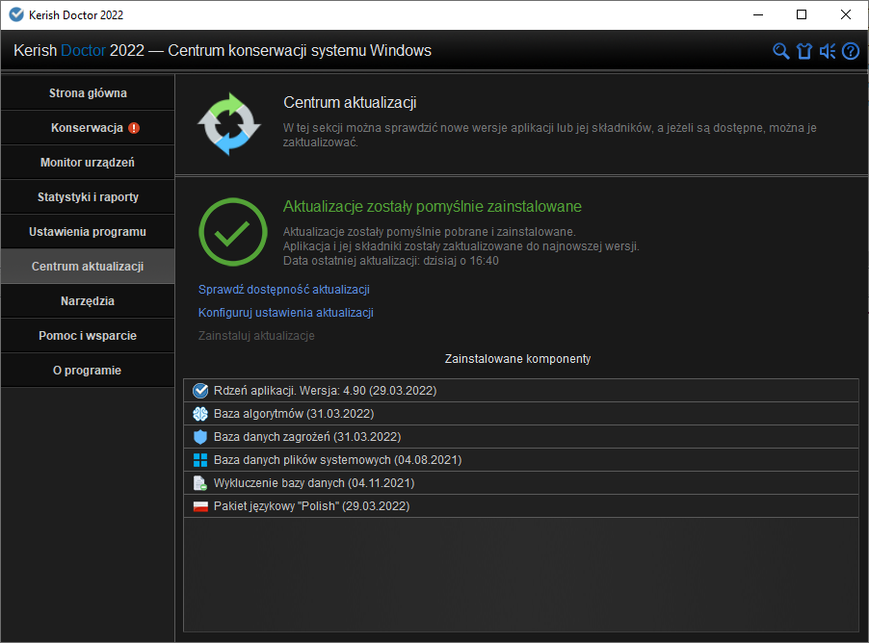Open Statystyki i raporty

[88, 197]
